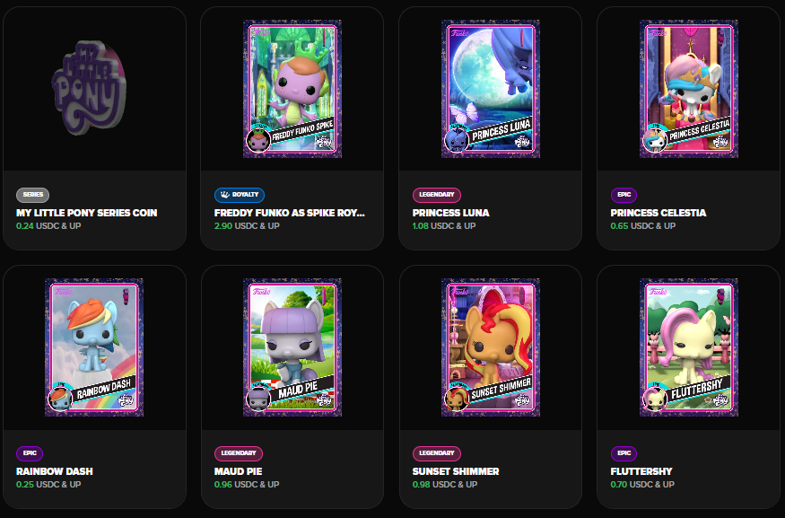The image size is (785, 518).
Task: Select the Freddy Funko Spike card image
Action: (292, 89)
